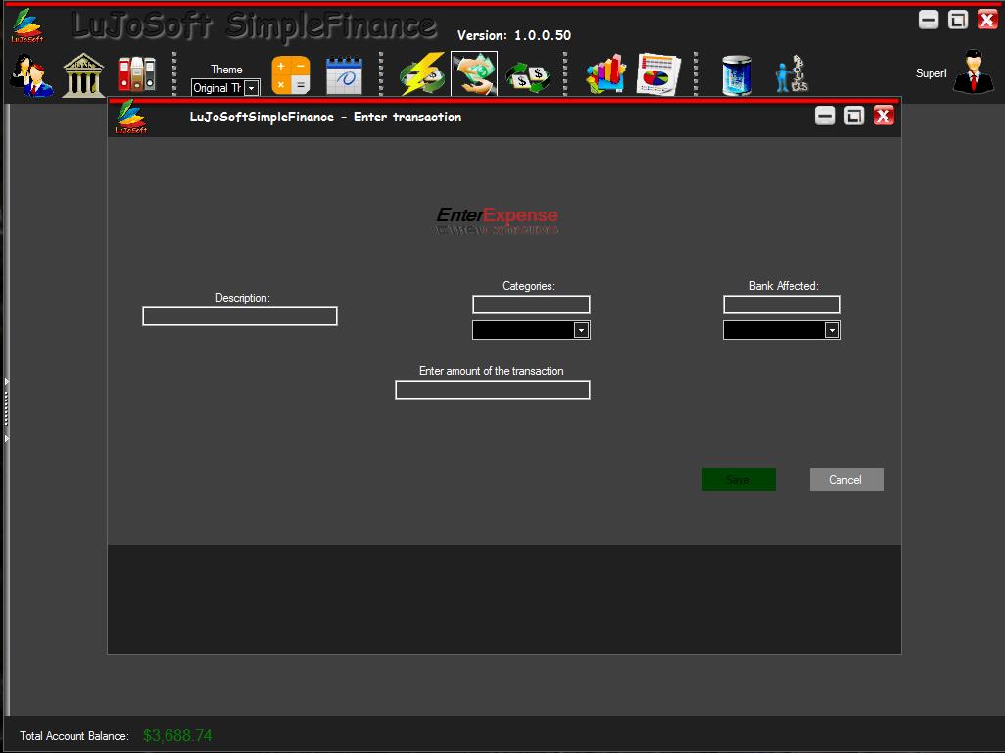1005x753 pixels.
Task: Click the EnterExpense heading
Action: [x=497, y=215]
